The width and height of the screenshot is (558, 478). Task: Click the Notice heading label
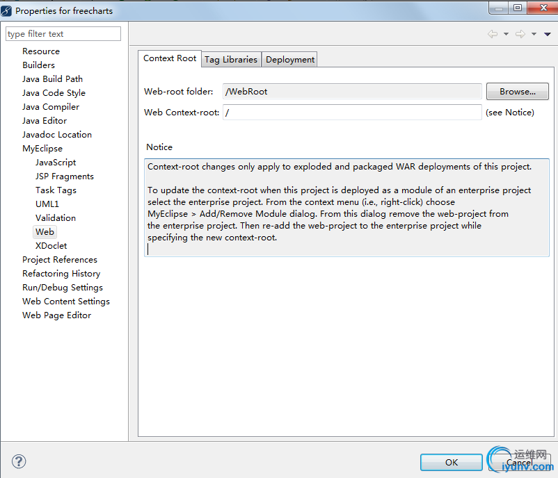click(159, 147)
